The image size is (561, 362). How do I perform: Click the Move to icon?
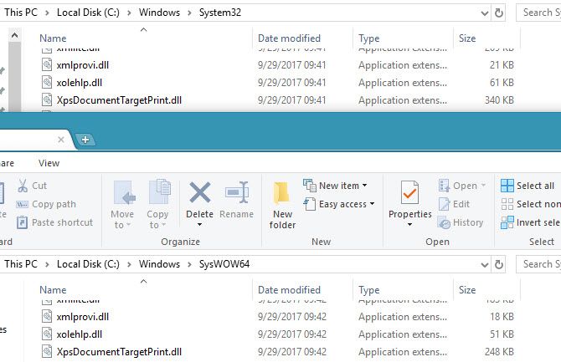point(123,194)
